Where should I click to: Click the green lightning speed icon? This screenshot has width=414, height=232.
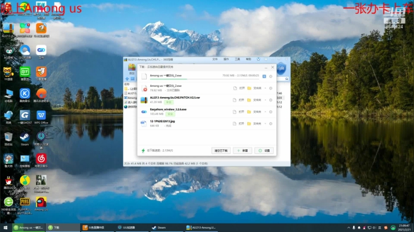tap(143, 150)
